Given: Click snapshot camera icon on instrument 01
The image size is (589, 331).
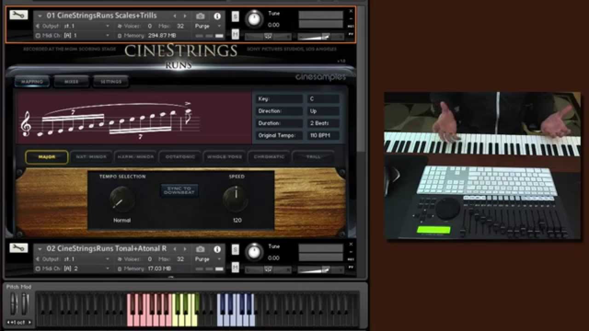Looking at the screenshot, I should coord(200,16).
